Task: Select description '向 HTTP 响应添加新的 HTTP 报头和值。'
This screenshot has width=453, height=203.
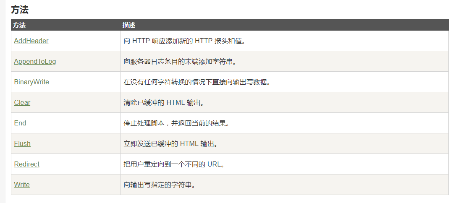Action: pos(185,41)
